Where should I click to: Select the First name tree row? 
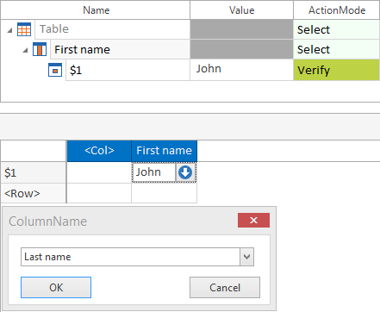120,49
